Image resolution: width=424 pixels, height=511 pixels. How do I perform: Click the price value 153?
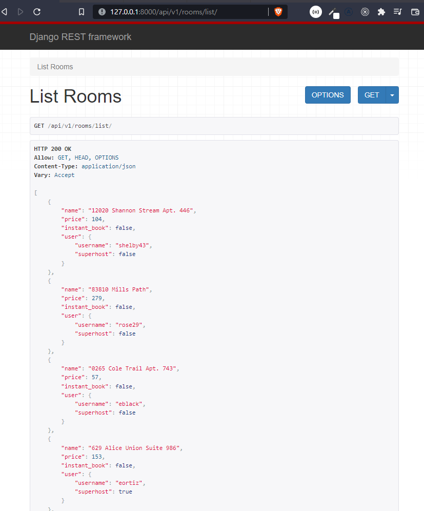pos(97,457)
